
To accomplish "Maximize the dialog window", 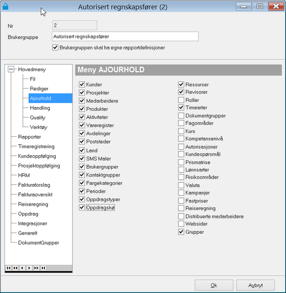I will click(x=260, y=6).
